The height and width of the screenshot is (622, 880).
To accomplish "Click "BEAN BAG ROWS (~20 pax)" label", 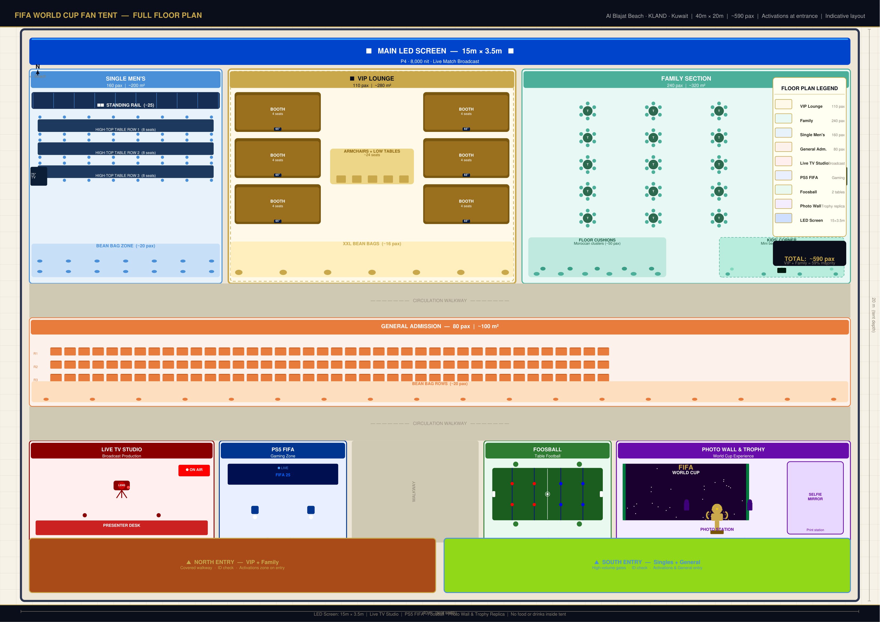I will (440, 384).
